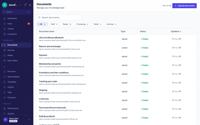Click the Ready status of Payment
Image resolution: width=200 pixels, height=125 pixels.
144,57
